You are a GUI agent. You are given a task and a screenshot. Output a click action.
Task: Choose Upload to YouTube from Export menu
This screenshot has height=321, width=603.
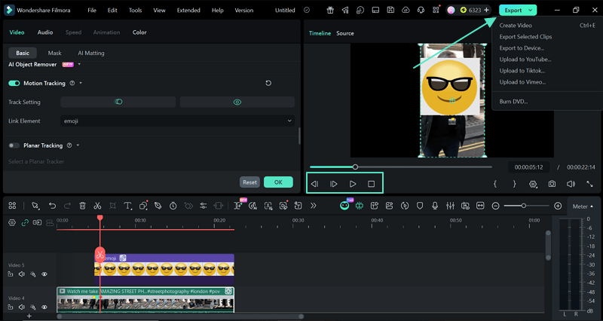(525, 60)
